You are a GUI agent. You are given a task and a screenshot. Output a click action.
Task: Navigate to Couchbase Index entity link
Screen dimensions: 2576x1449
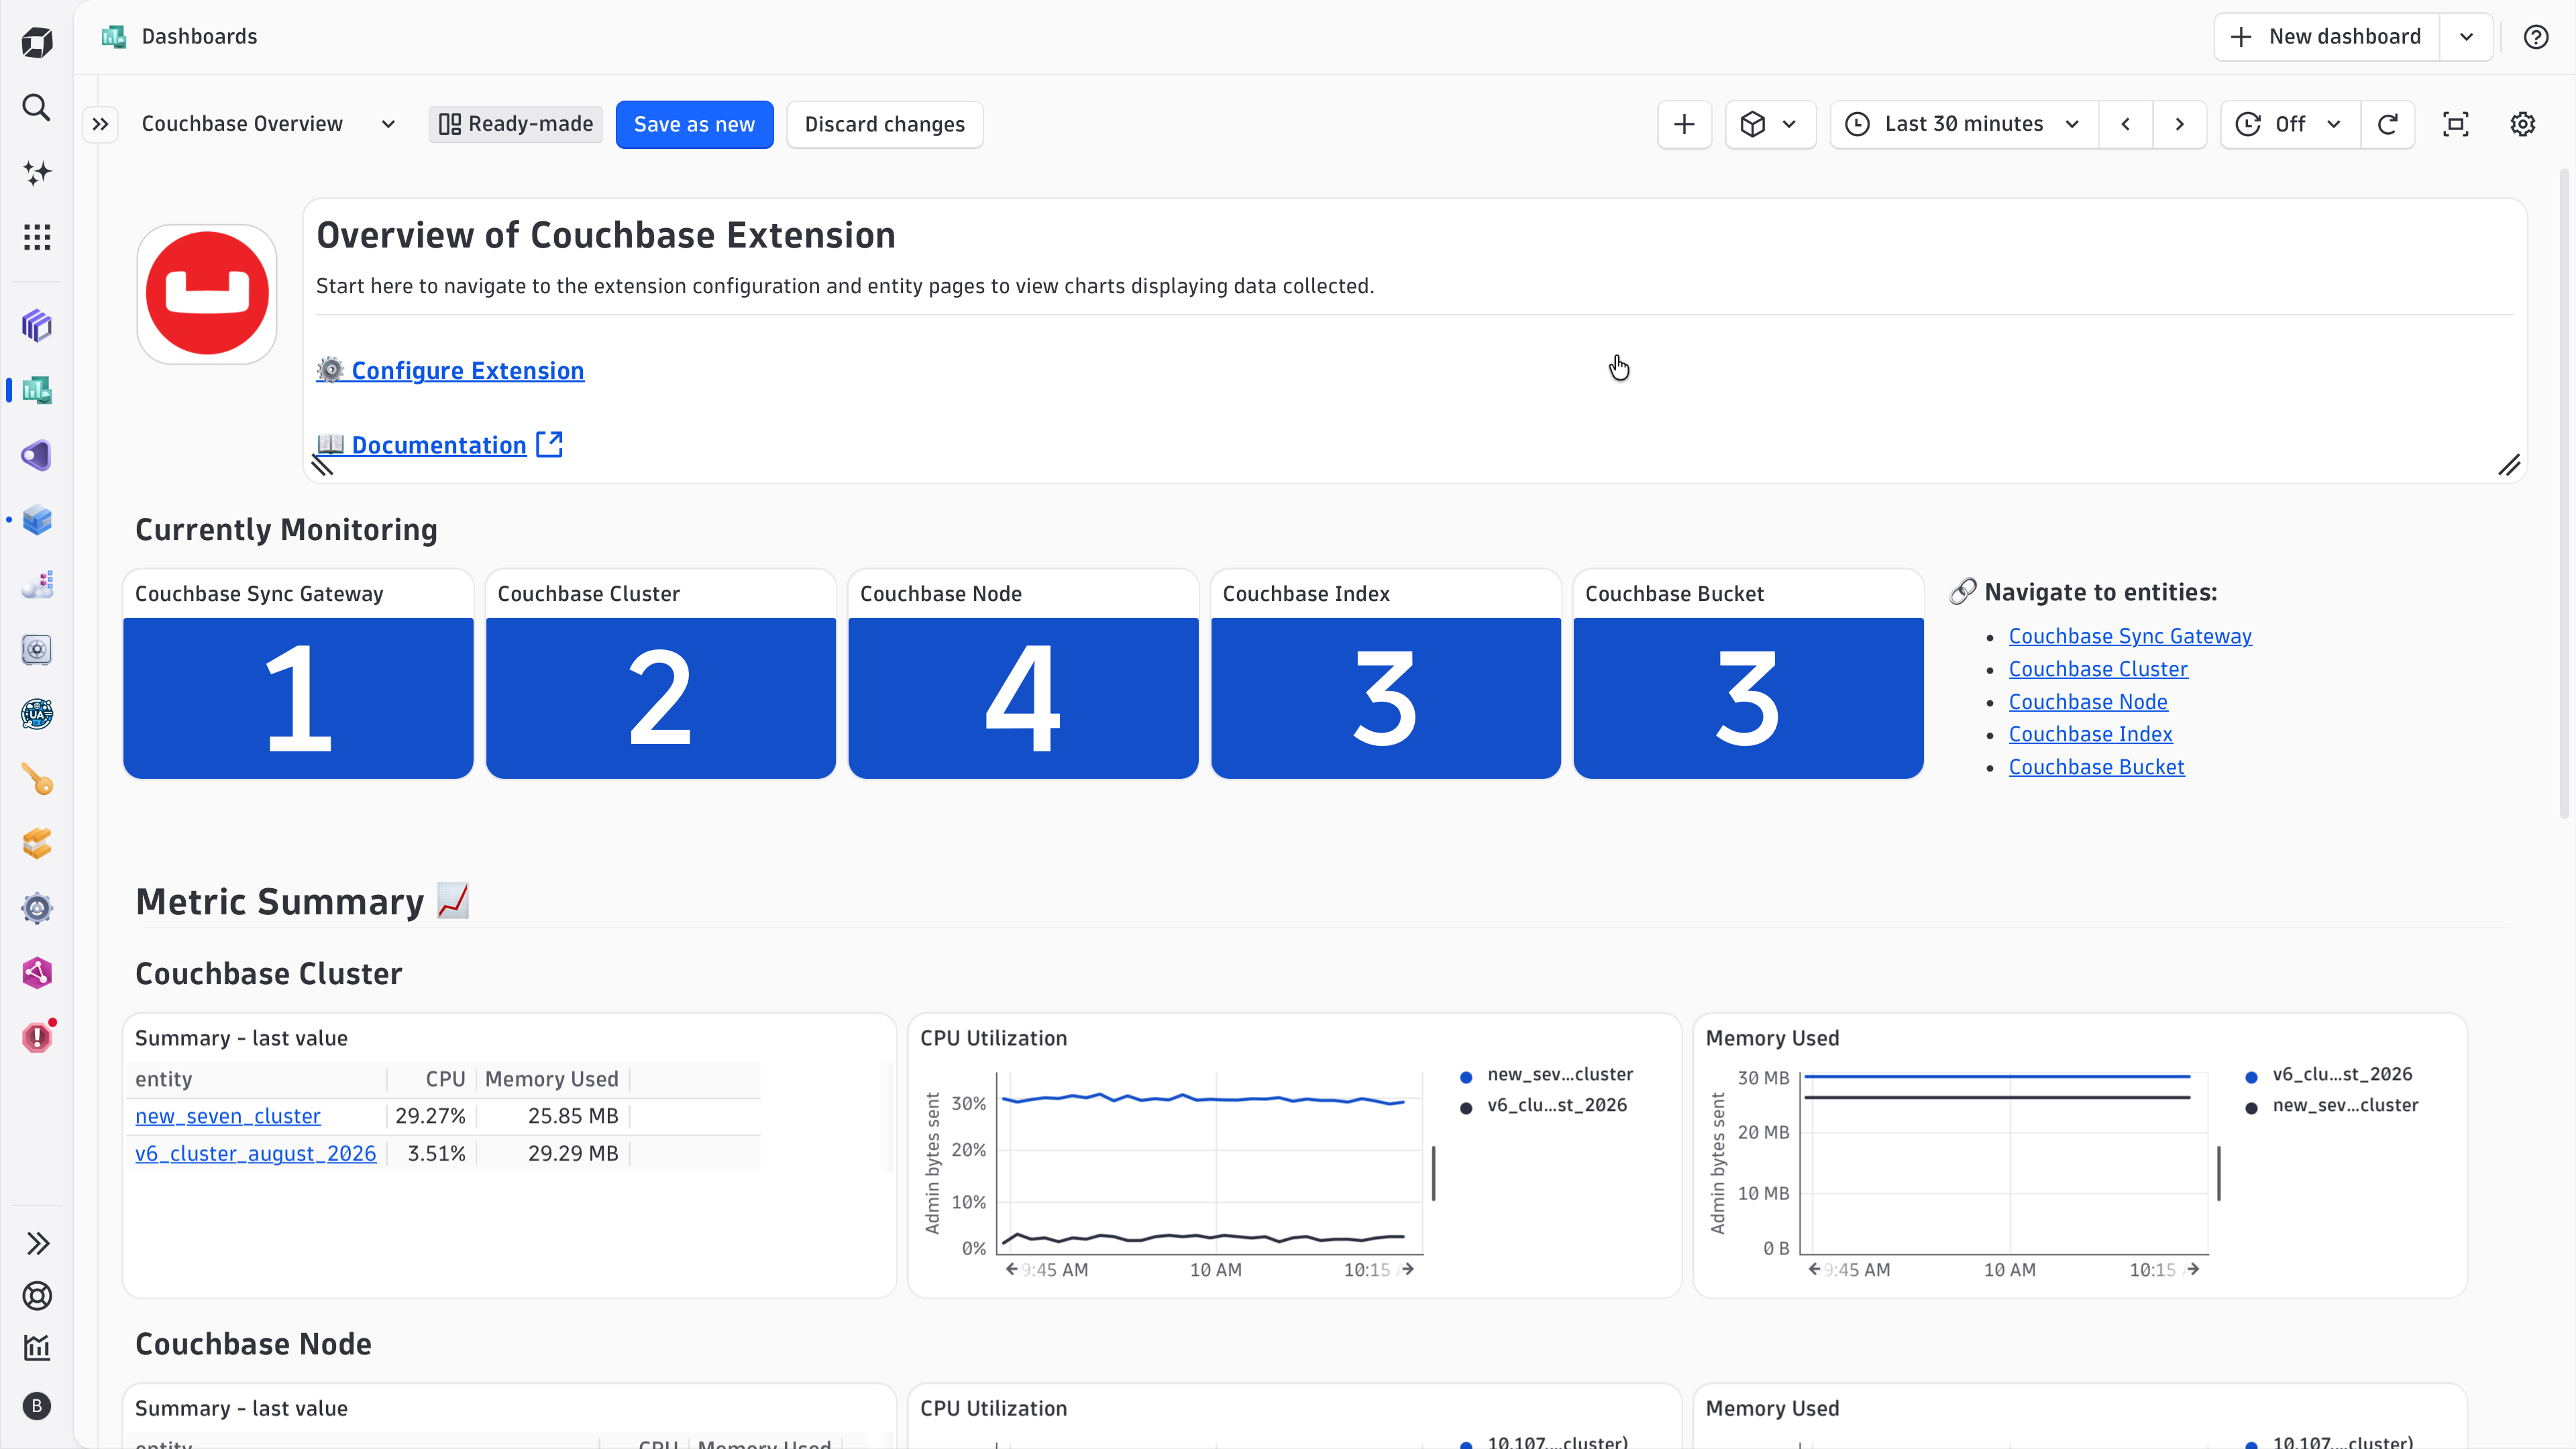2091,734
